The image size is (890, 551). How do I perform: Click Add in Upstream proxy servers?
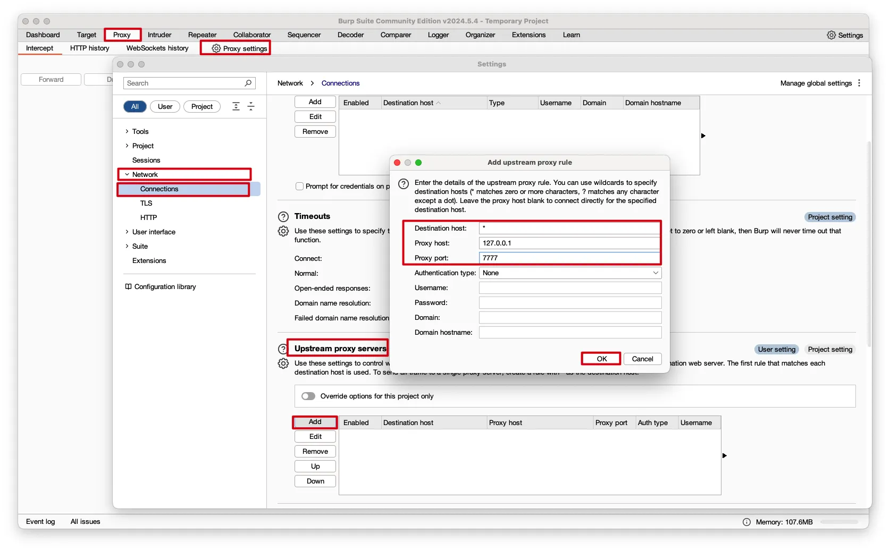[x=315, y=422]
